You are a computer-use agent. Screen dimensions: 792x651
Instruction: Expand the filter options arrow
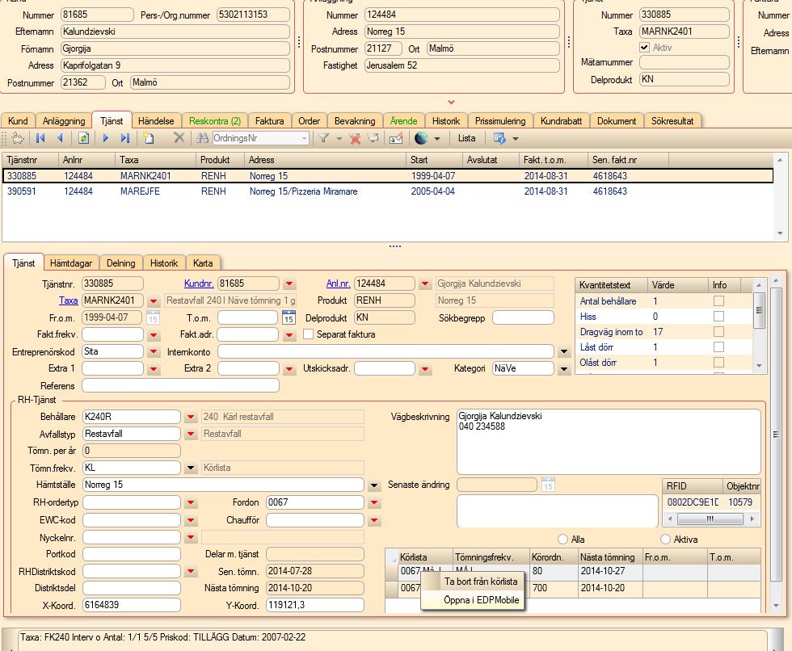(x=339, y=138)
